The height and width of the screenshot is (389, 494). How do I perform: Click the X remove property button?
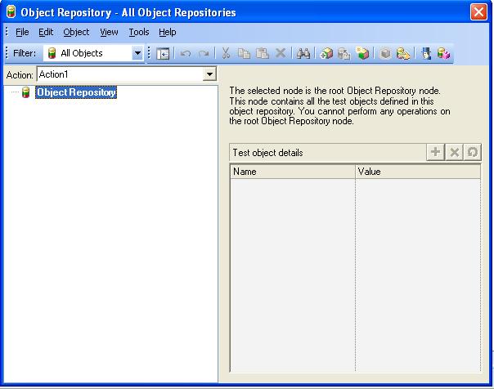tap(454, 152)
